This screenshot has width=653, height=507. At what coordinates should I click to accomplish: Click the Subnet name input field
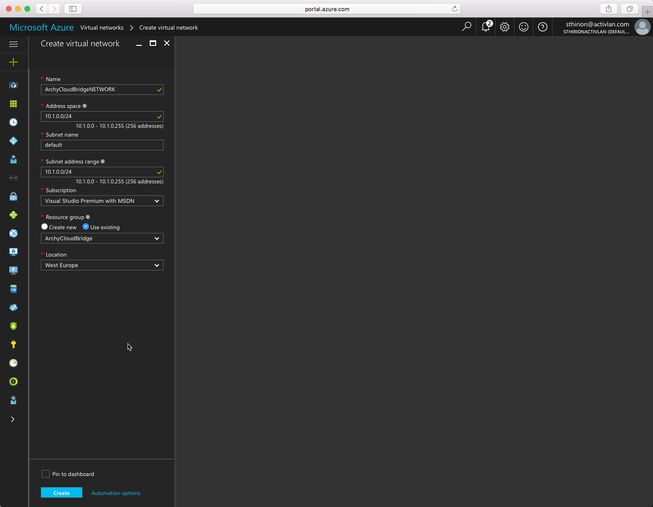pyautogui.click(x=102, y=145)
